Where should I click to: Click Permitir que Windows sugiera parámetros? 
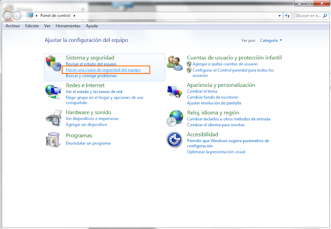point(228,143)
